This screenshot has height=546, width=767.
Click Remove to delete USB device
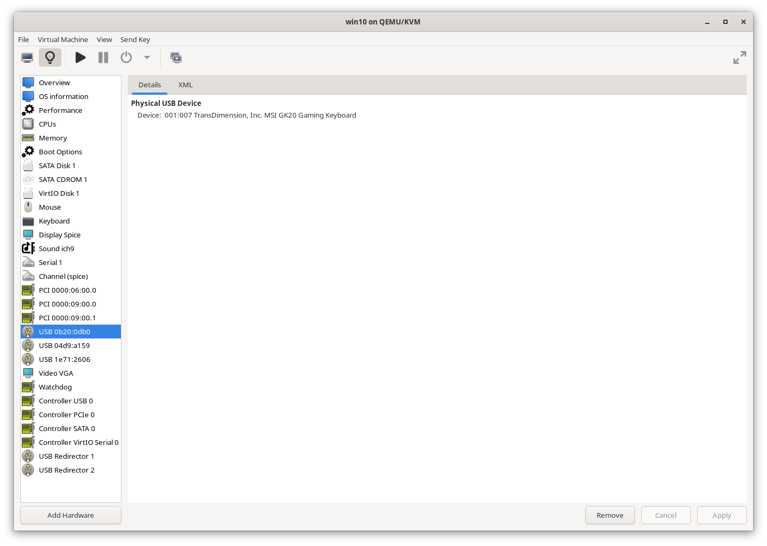pyautogui.click(x=610, y=515)
